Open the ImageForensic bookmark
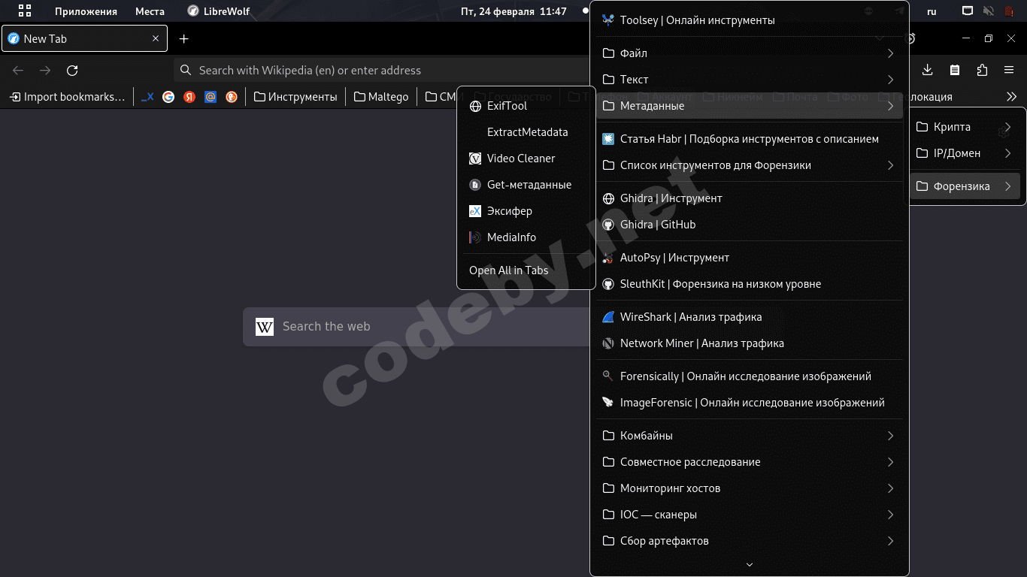This screenshot has width=1027, height=577. (750, 403)
